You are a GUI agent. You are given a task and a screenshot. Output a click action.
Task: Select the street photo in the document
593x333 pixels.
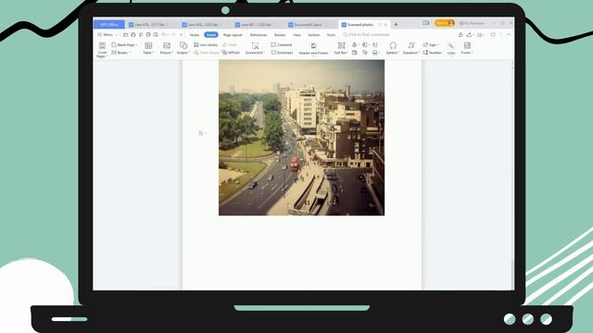tap(301, 138)
